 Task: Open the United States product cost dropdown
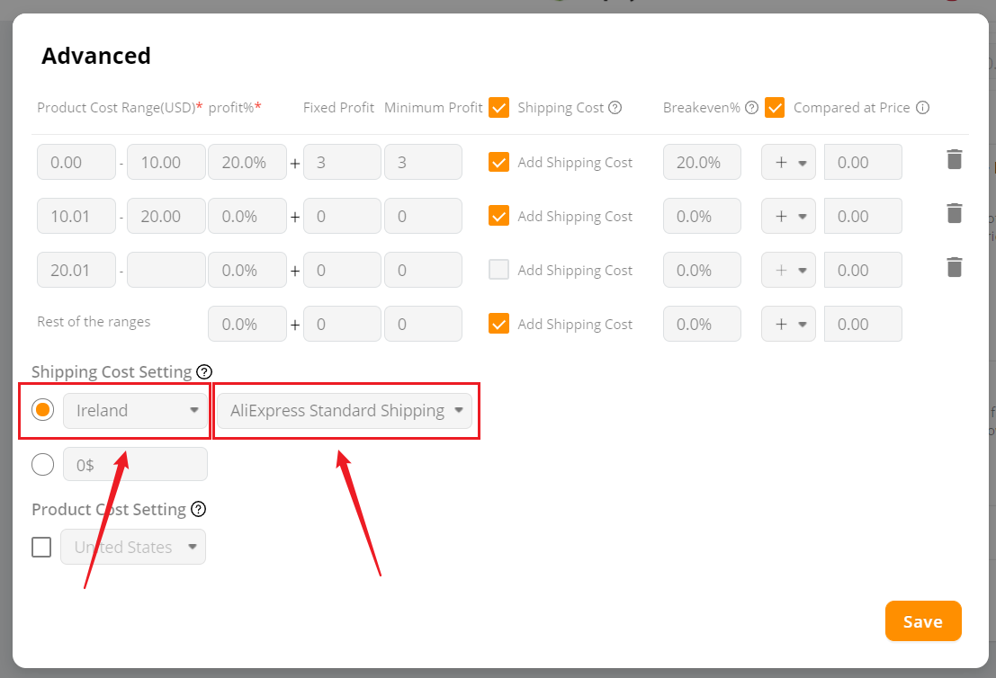pyautogui.click(x=133, y=547)
